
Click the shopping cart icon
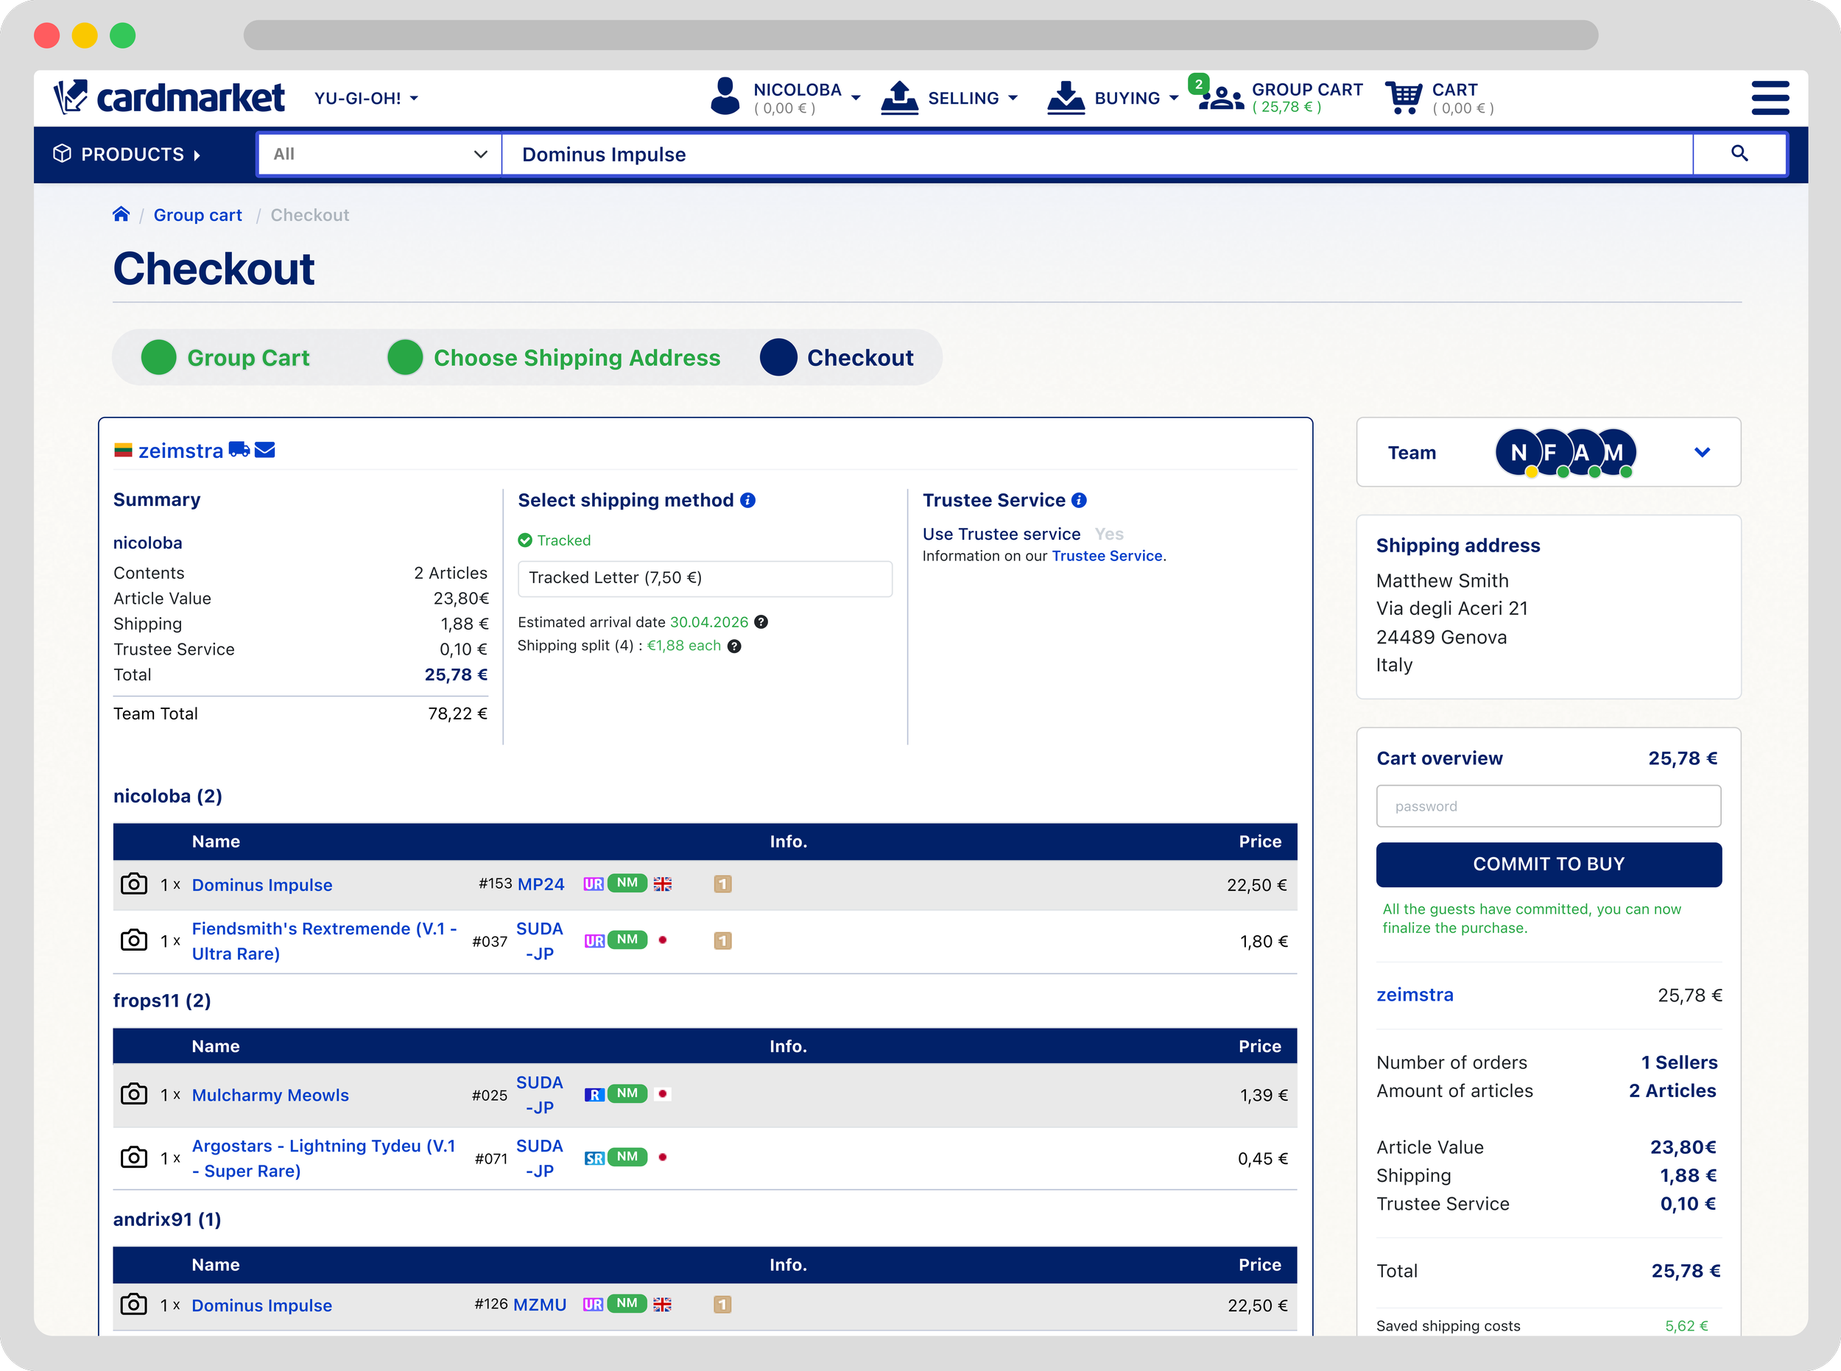click(x=1403, y=98)
